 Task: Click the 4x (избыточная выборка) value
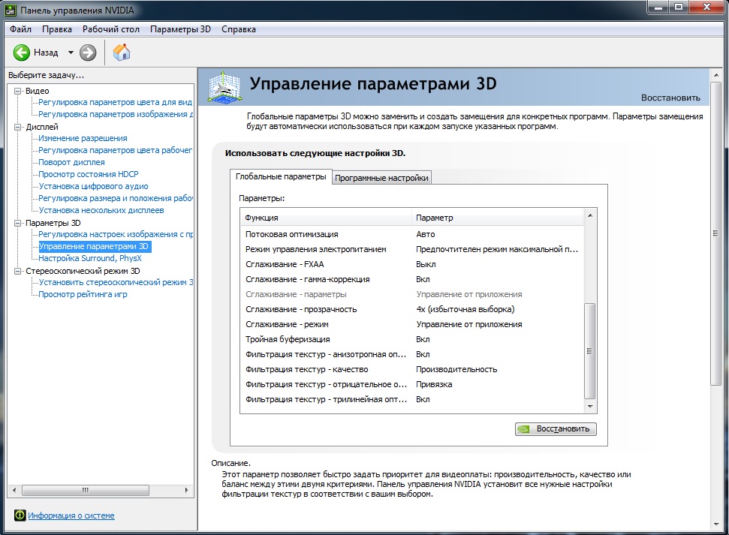coord(465,309)
